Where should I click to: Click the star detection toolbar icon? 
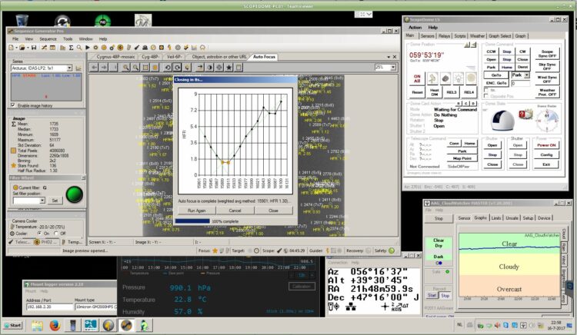point(229,67)
